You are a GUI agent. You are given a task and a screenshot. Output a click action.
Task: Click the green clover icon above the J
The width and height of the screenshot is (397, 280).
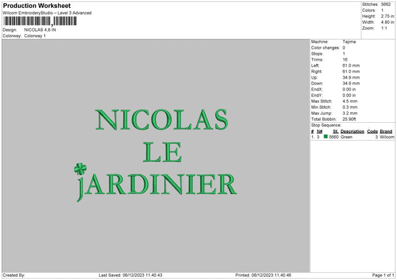pyautogui.click(x=81, y=169)
